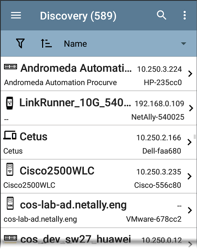Screen dimensions: 197x249
Task: Select the bold Cetus device name
Action: (33, 136)
